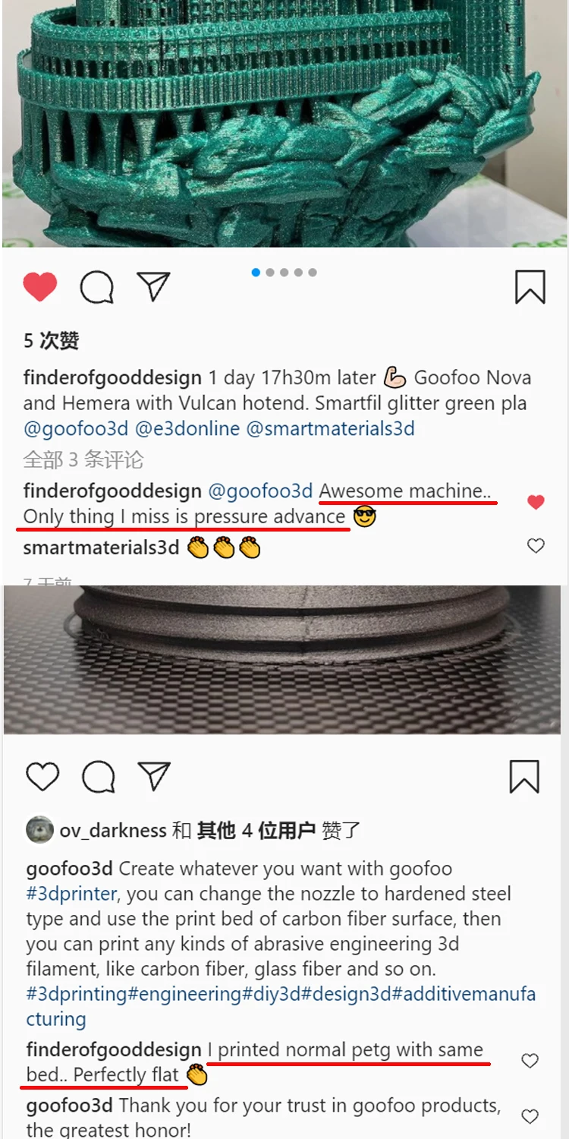
Task: Open the @e3donline mention link
Action: coord(187,428)
